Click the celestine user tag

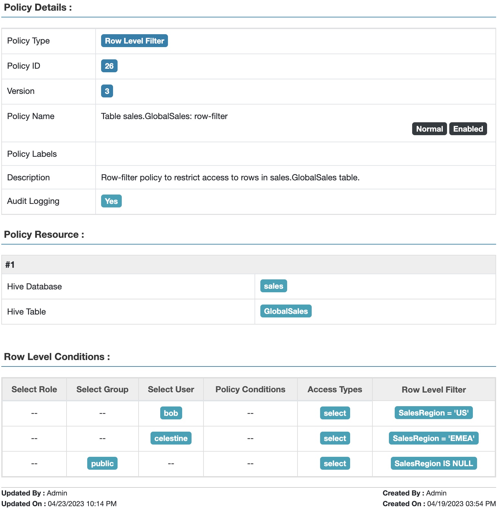click(171, 438)
